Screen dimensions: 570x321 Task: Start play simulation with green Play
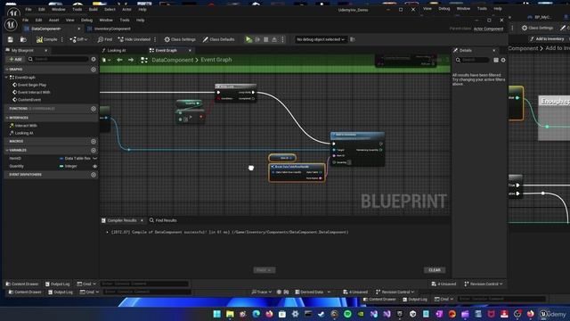pos(248,39)
